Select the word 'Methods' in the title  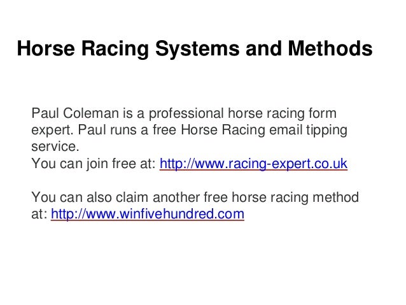point(330,48)
